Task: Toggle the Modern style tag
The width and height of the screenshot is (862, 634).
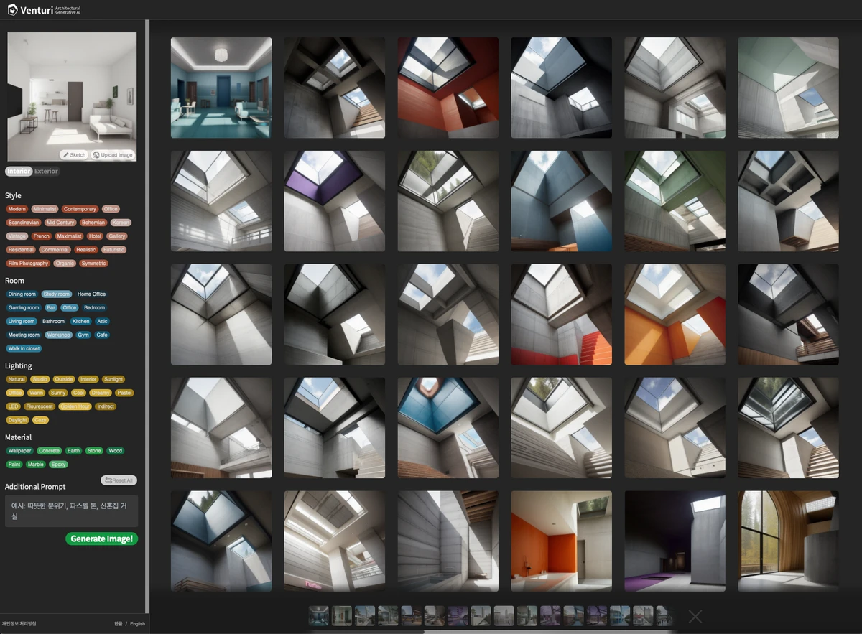Action: point(17,209)
